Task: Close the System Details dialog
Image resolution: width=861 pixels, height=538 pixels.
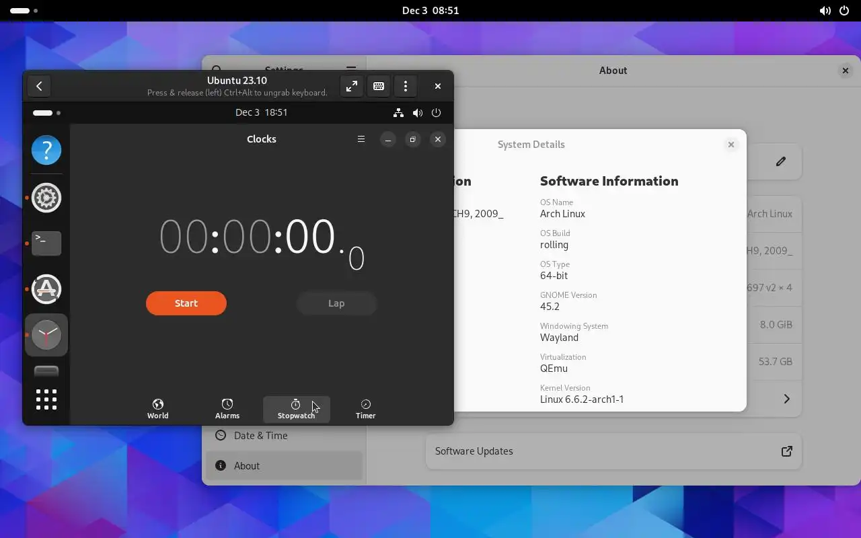Action: pyautogui.click(x=731, y=145)
